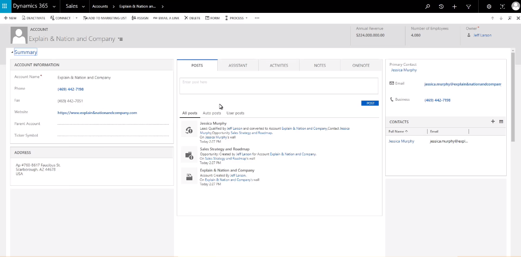
Task: Click phone number in Account Information
Action: click(70, 89)
